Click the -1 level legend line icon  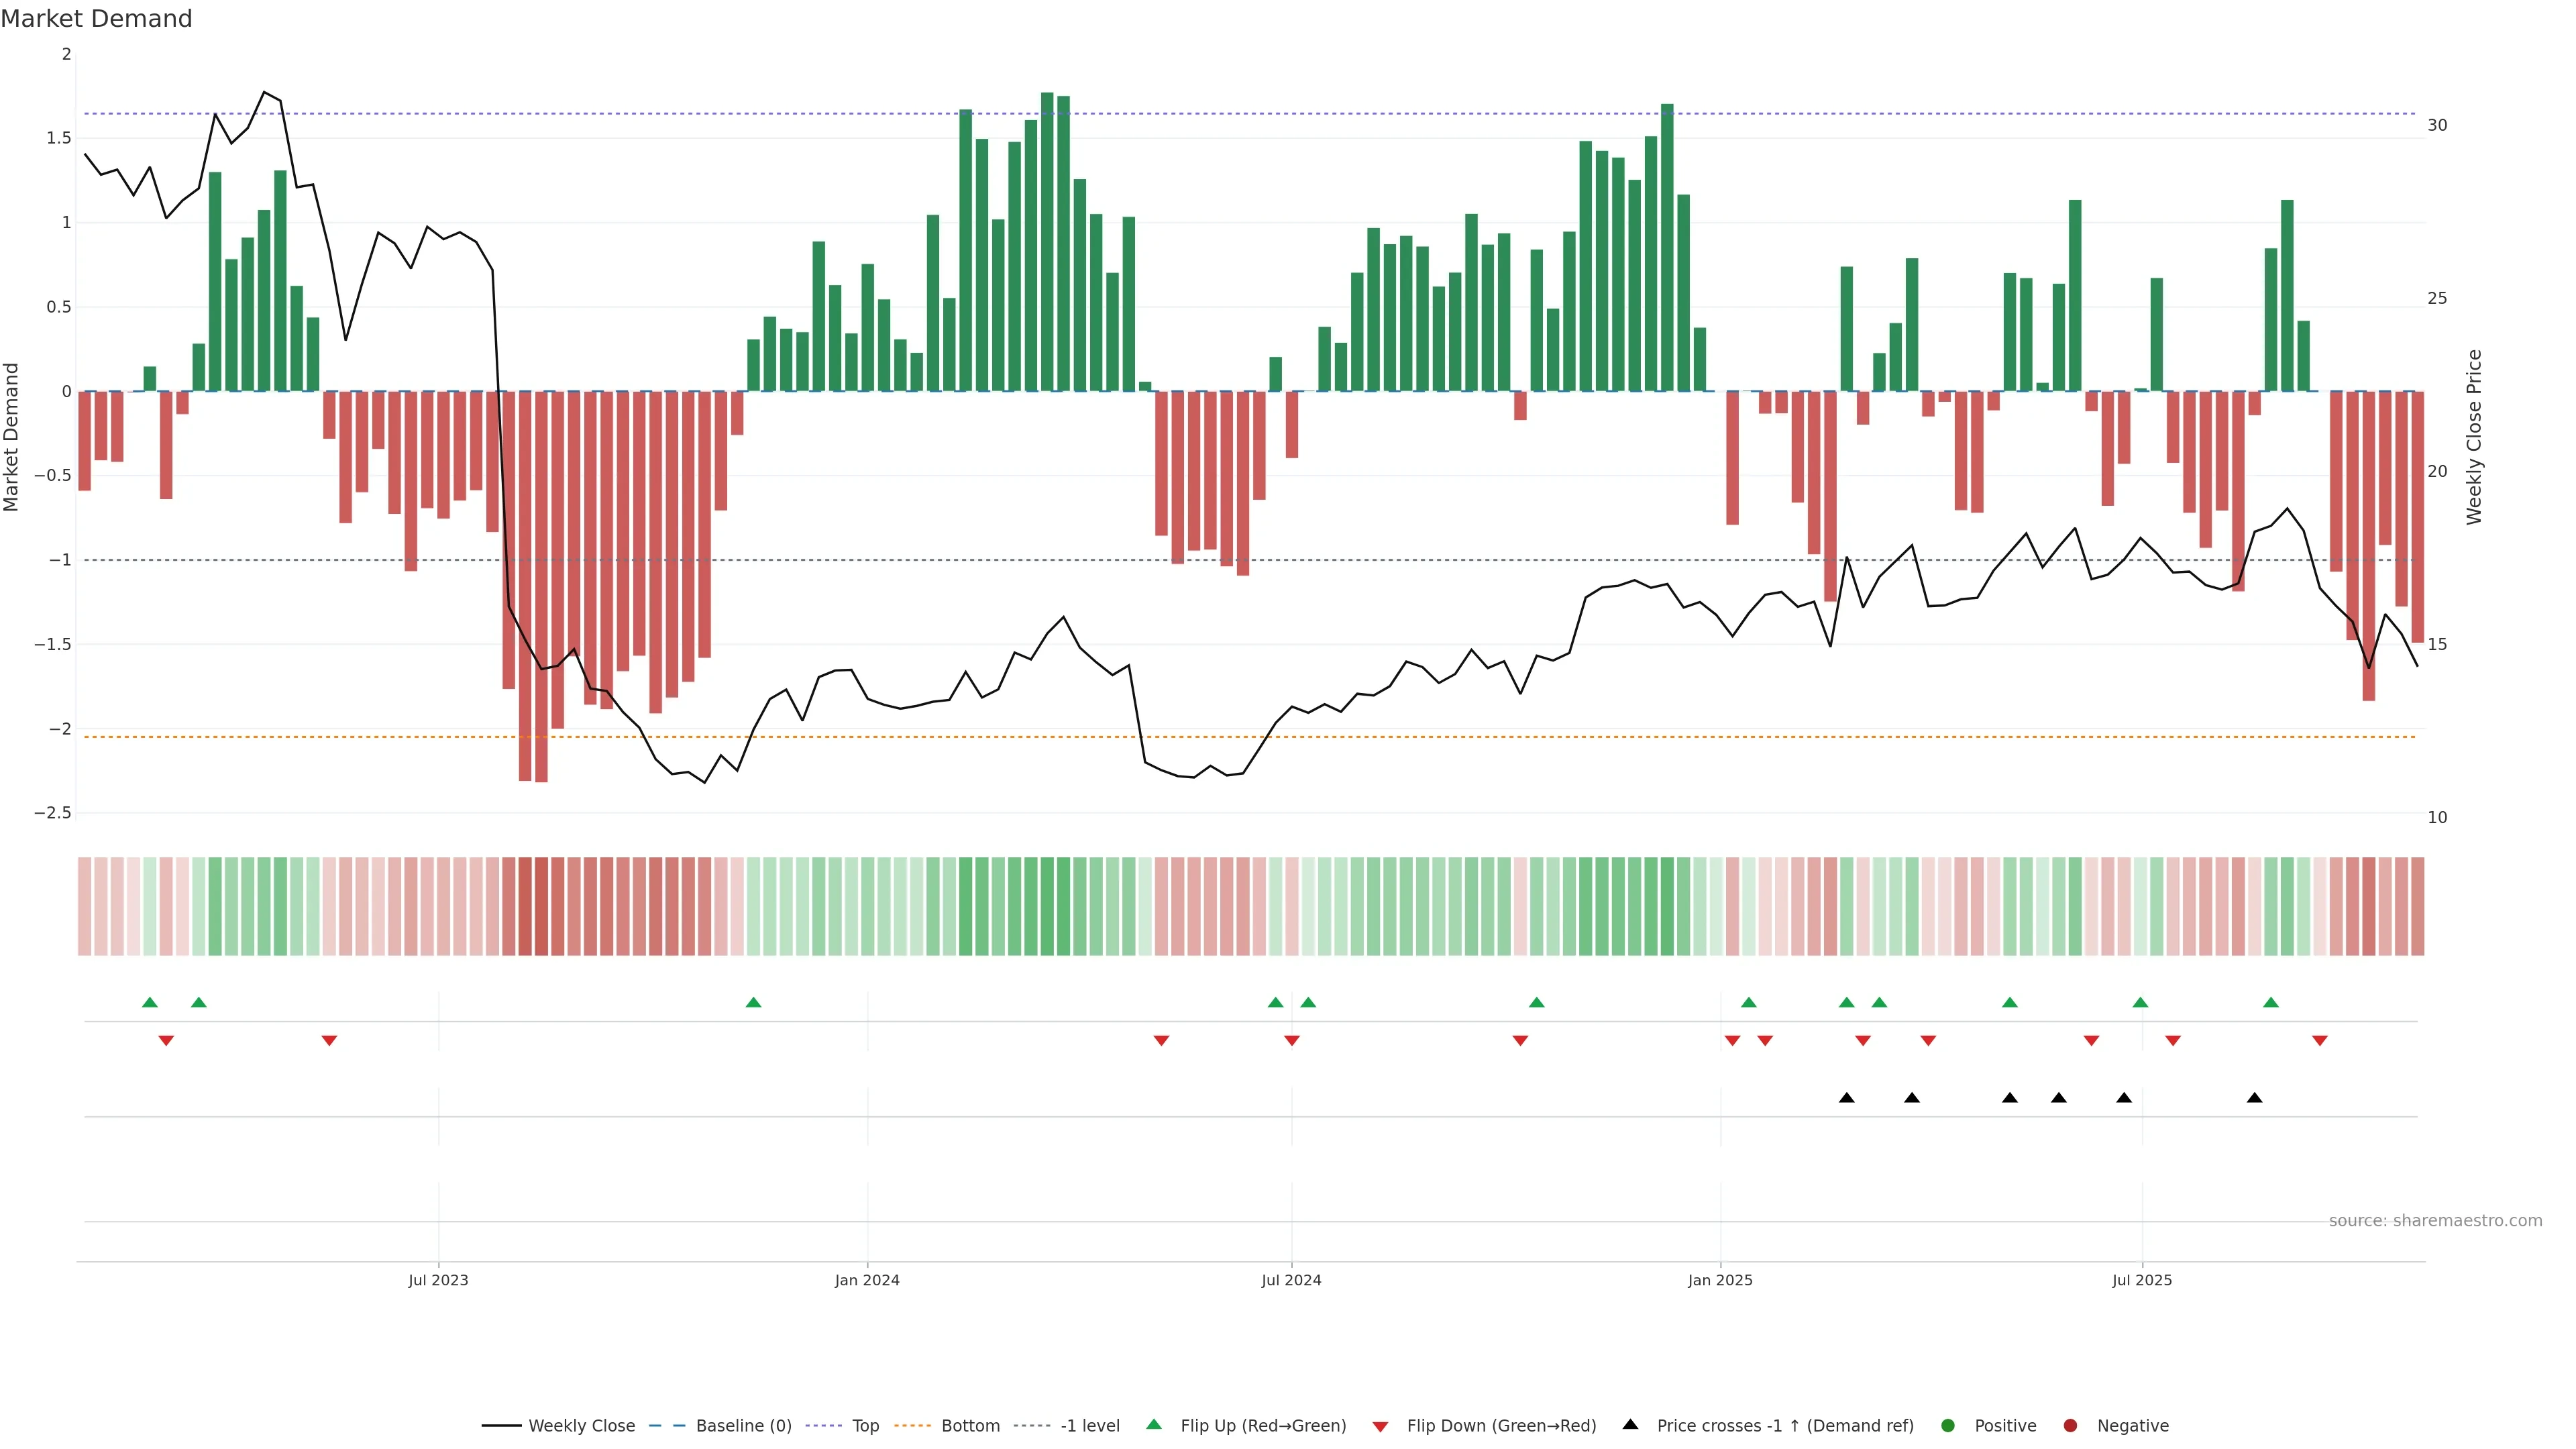pos(1033,1426)
